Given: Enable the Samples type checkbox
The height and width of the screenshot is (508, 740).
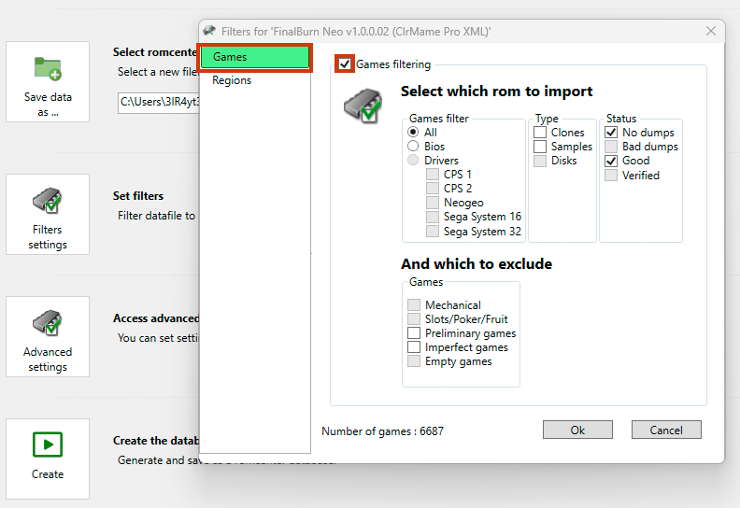Looking at the screenshot, I should point(540,147).
